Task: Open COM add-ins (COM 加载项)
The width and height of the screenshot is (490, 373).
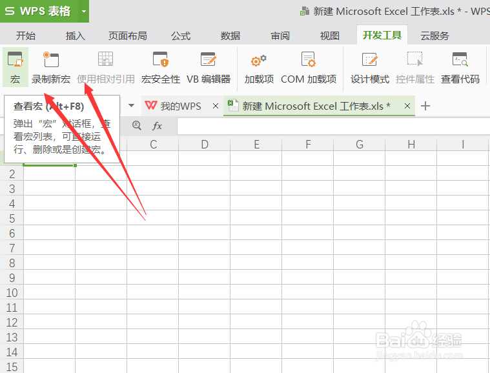Action: (309, 67)
